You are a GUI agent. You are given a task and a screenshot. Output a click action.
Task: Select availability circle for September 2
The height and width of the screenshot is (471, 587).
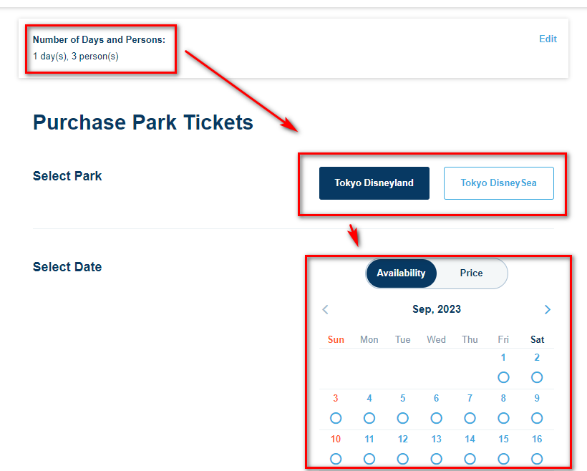(537, 377)
